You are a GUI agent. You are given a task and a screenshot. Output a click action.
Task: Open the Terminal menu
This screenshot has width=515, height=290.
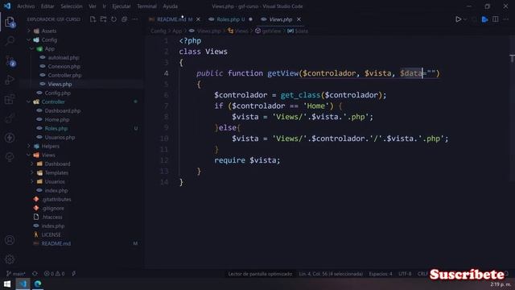(146, 6)
